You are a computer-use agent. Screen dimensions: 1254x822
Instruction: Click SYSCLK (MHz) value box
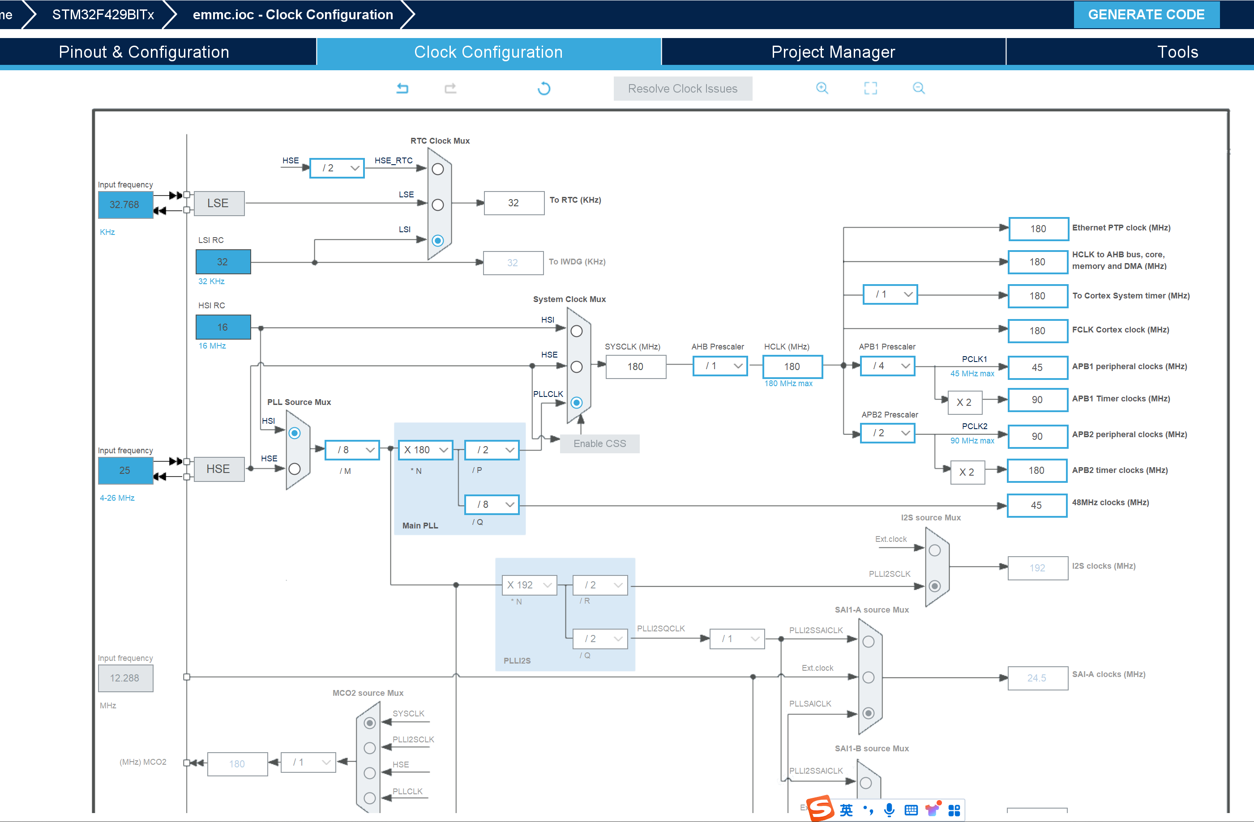click(x=636, y=366)
